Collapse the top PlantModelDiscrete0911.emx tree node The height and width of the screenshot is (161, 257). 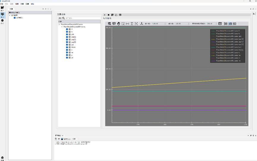59,24
